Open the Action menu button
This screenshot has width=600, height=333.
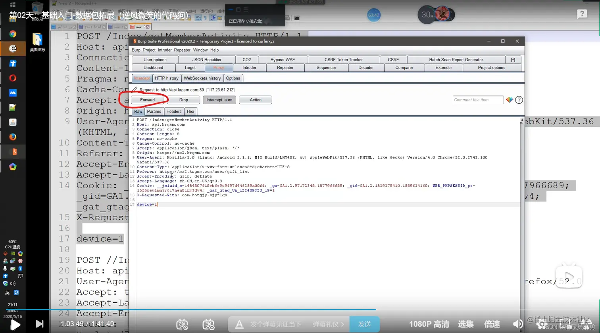pyautogui.click(x=256, y=100)
